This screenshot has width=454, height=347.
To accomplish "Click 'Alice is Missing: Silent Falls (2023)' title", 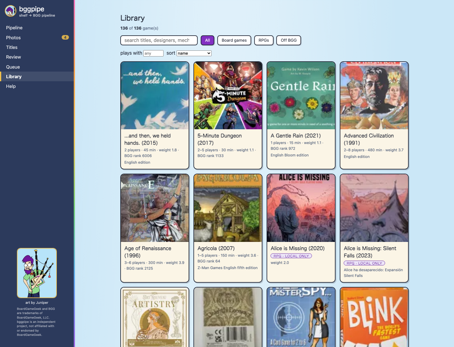I will [370, 252].
